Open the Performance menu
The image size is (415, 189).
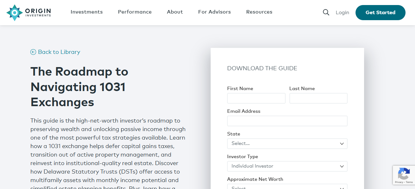click(x=135, y=12)
